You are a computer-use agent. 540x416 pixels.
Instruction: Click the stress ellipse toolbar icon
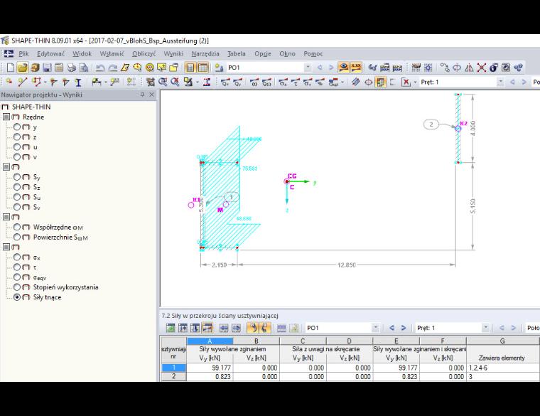369,82
